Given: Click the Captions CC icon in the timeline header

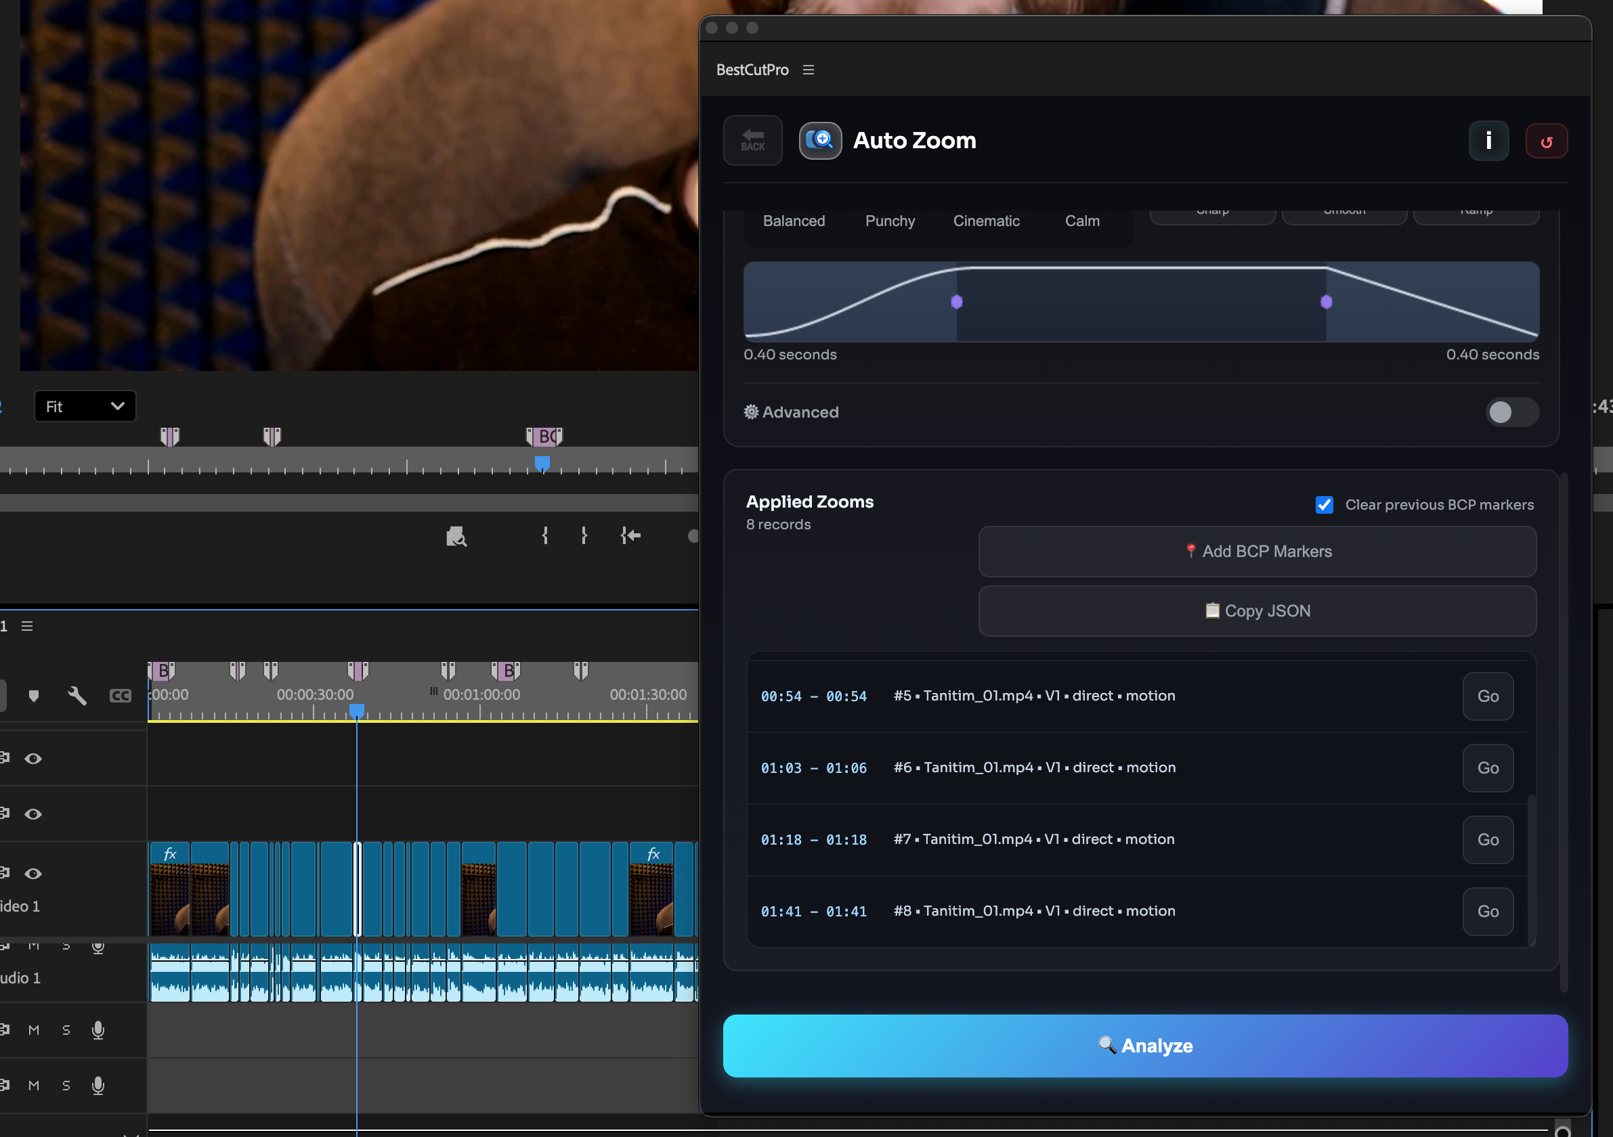Looking at the screenshot, I should pyautogui.click(x=120, y=696).
